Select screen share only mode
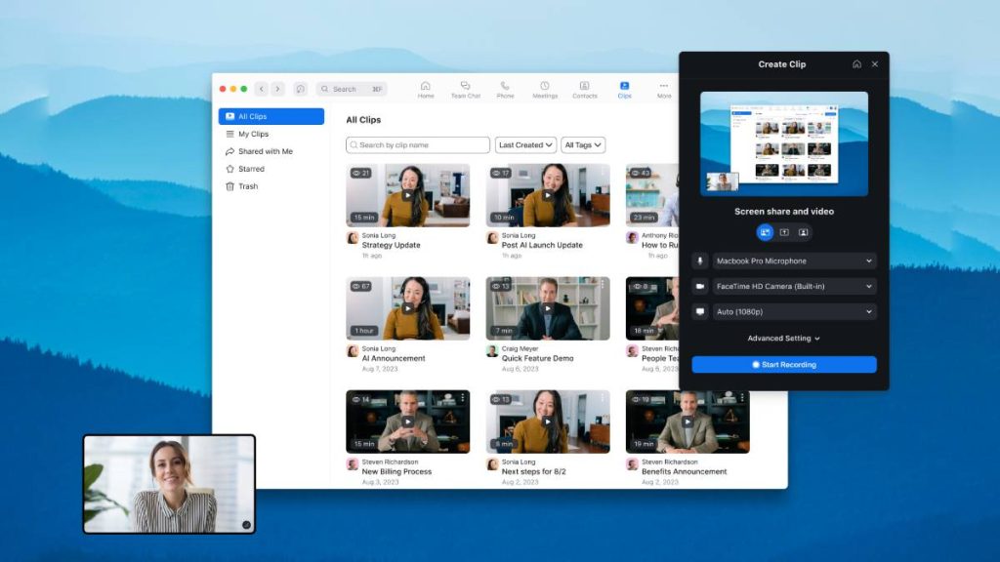The height and width of the screenshot is (562, 1000). point(784,232)
